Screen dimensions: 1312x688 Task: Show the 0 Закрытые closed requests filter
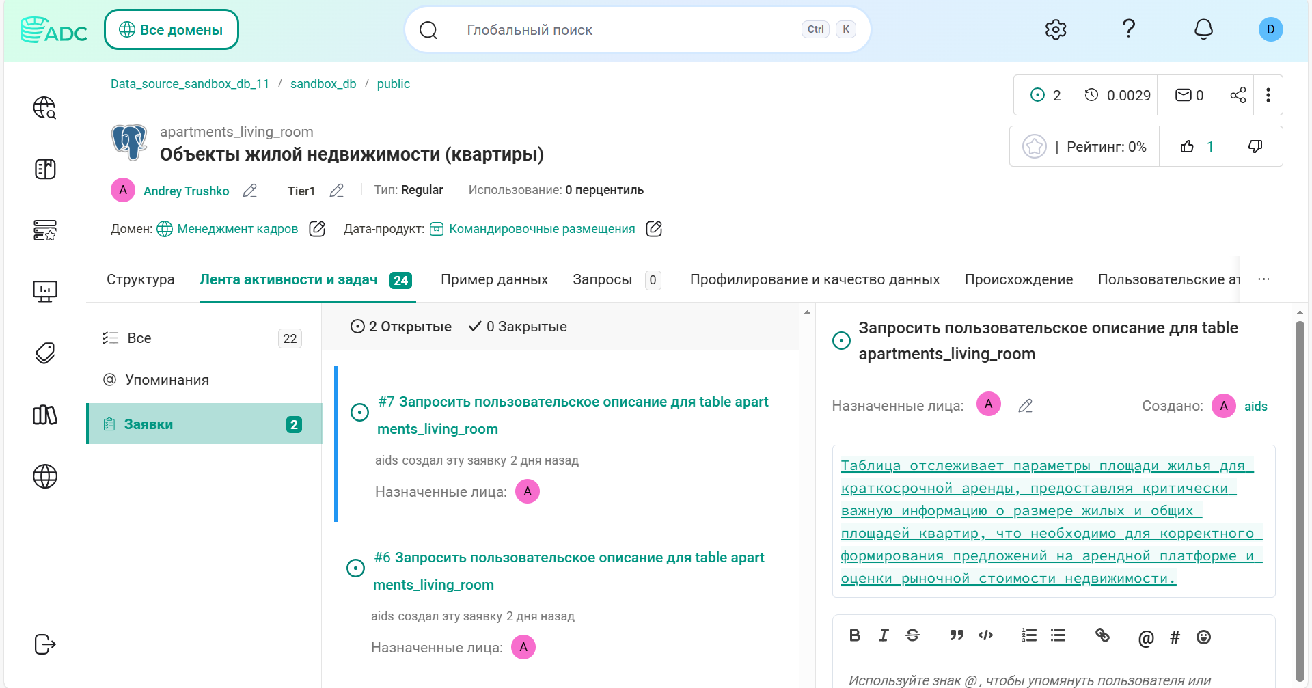tap(518, 327)
